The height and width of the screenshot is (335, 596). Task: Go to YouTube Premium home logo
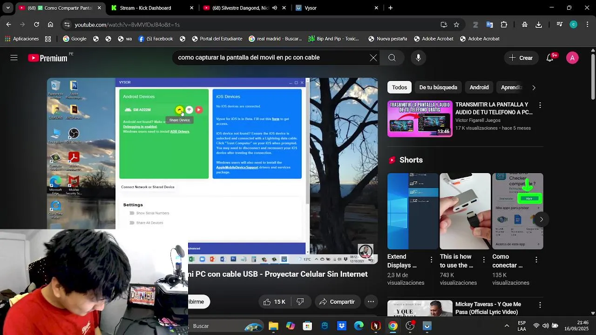[47, 58]
